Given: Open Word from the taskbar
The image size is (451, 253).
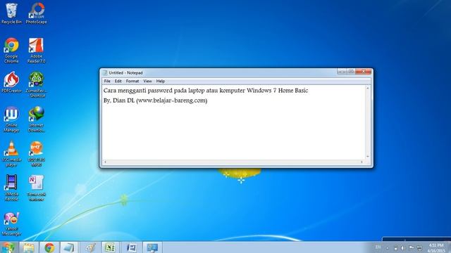Looking at the screenshot, I should (132, 247).
